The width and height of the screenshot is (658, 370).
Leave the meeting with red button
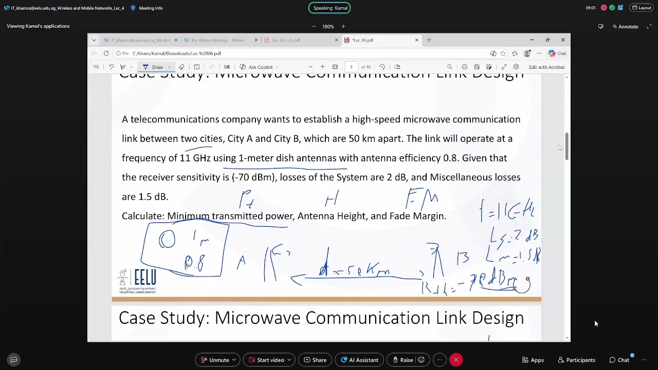(456, 360)
